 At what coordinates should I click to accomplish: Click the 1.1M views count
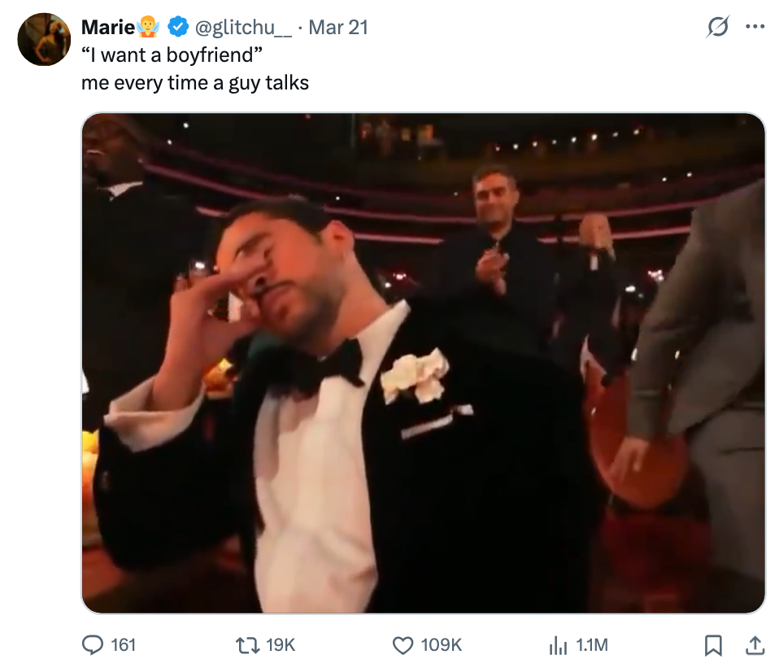point(591,645)
